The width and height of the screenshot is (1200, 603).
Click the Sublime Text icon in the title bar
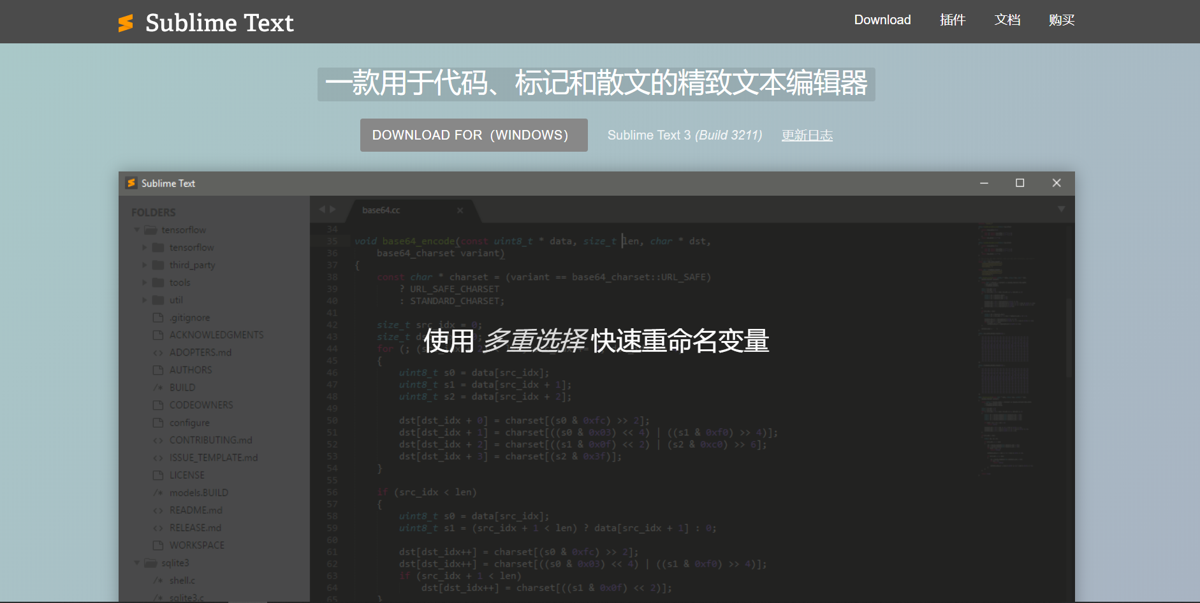(132, 183)
